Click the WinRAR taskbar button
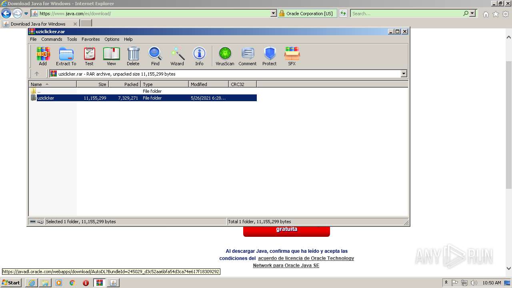 coord(100,283)
